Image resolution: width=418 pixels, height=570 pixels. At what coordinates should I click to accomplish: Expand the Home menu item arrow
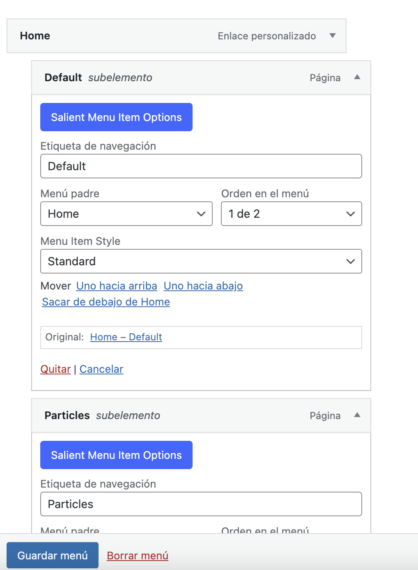pos(333,36)
